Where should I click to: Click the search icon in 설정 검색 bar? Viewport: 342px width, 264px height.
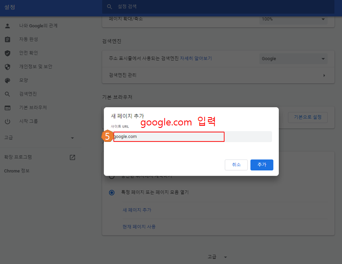[110, 7]
